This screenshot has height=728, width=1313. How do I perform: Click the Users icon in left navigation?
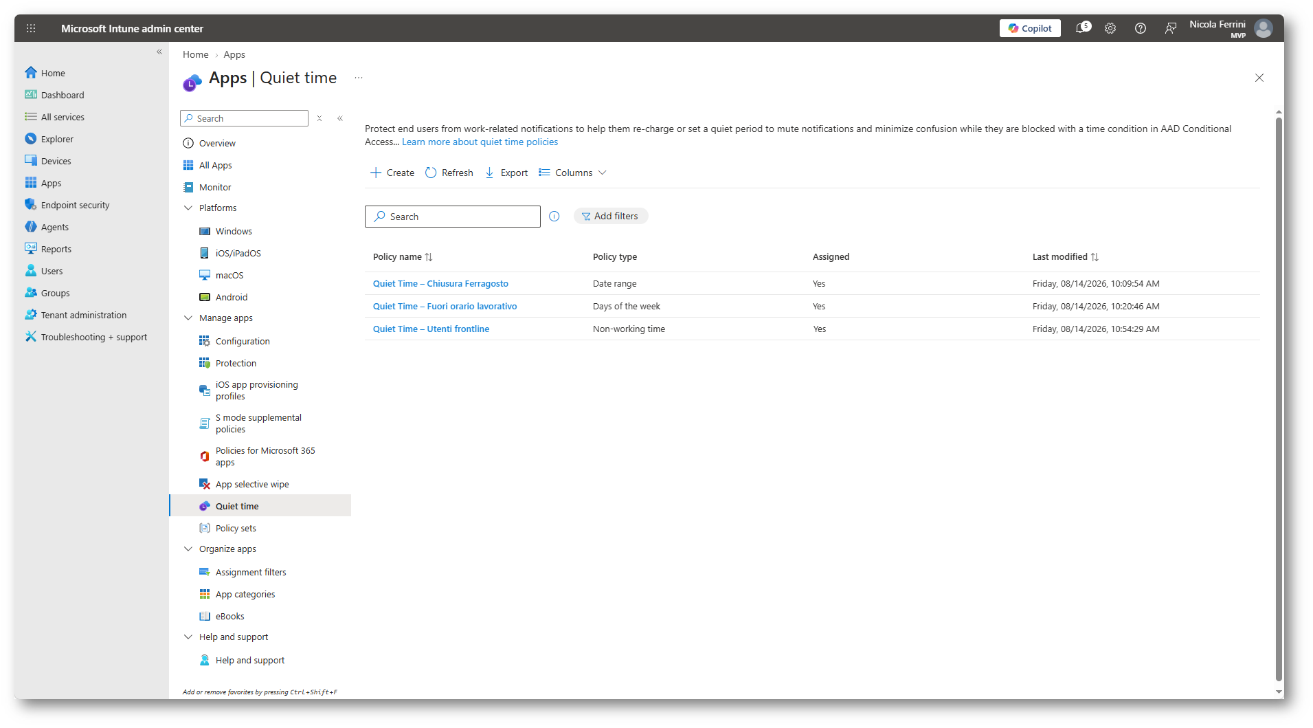pos(31,271)
